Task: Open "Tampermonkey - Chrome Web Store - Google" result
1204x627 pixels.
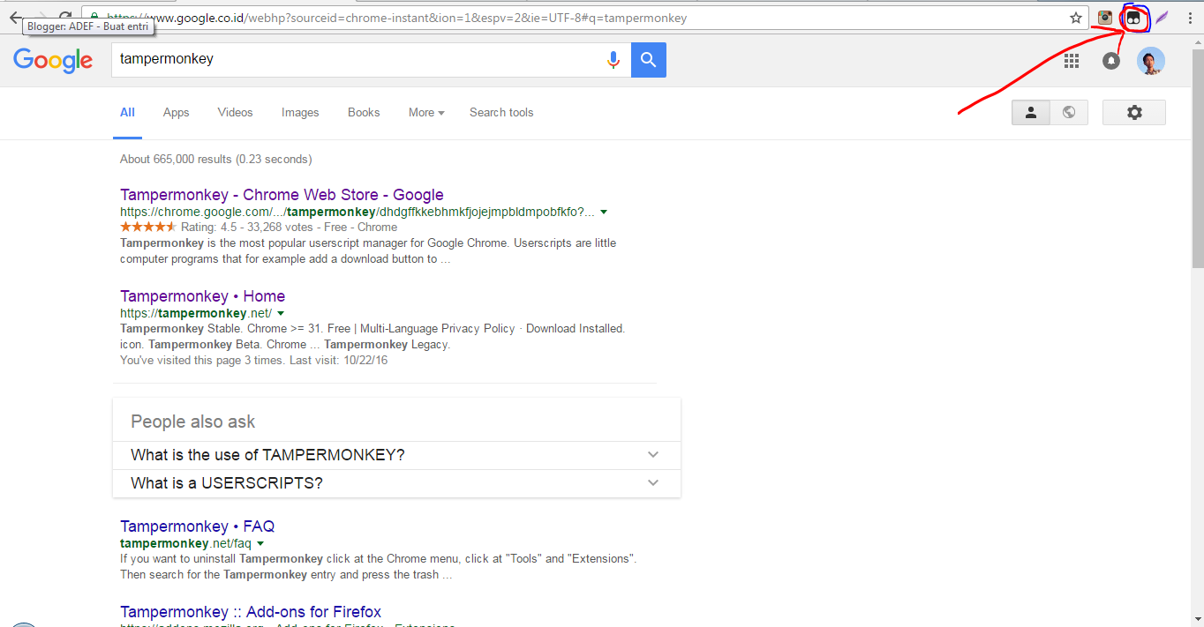Action: point(282,195)
